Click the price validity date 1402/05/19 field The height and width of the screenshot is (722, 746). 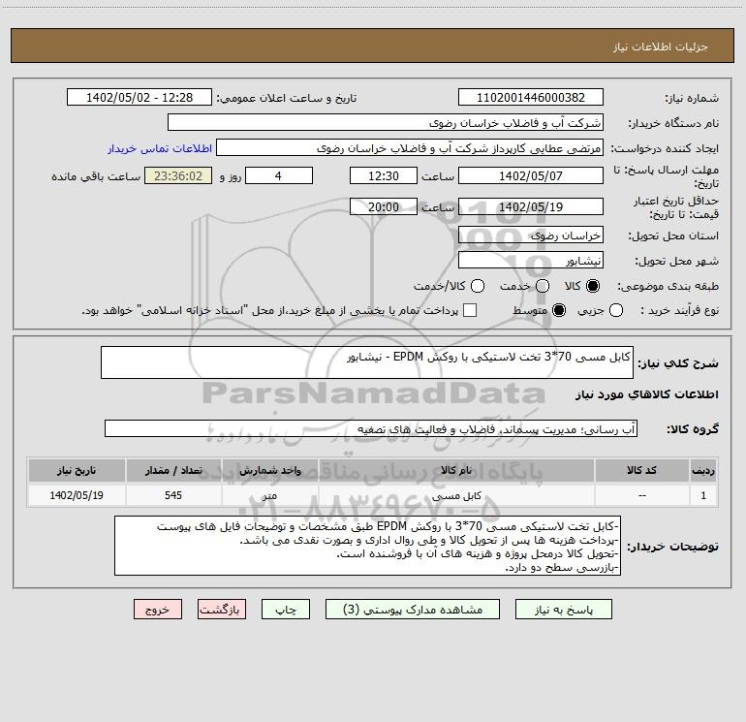pyautogui.click(x=531, y=206)
